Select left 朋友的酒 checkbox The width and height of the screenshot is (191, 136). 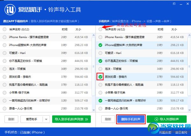pos(4,77)
